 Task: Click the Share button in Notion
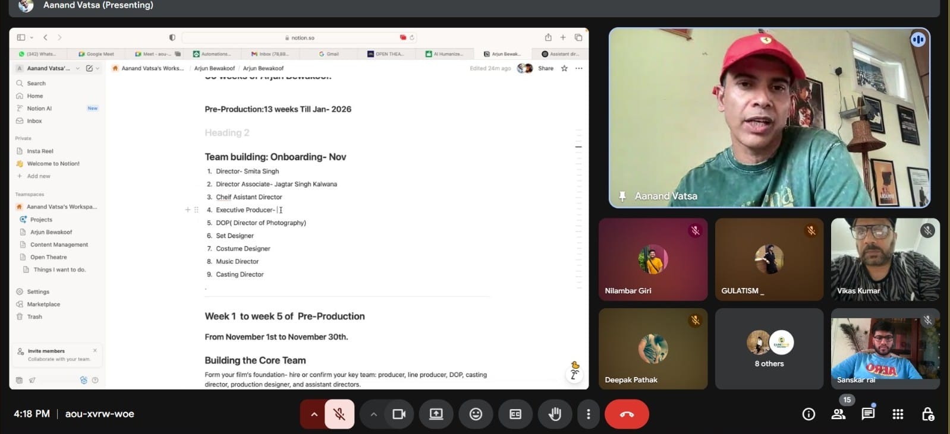[545, 68]
